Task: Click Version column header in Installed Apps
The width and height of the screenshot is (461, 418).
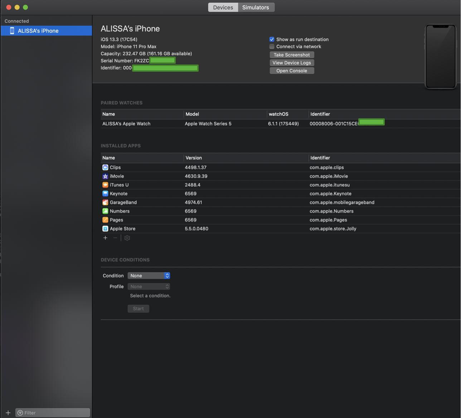Action: [194, 158]
